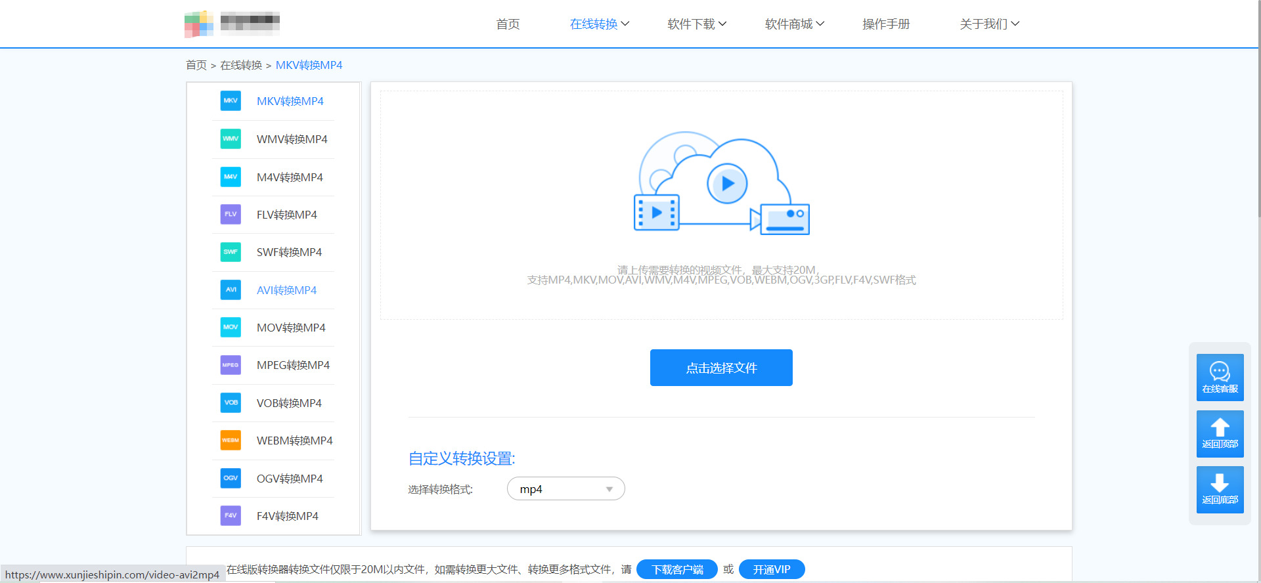Select MKV转换MP4 in sidebar
1261x583 pixels.
pyautogui.click(x=290, y=101)
